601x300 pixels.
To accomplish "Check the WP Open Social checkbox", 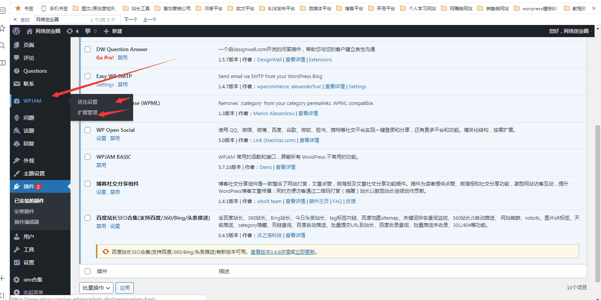I will coord(88,130).
